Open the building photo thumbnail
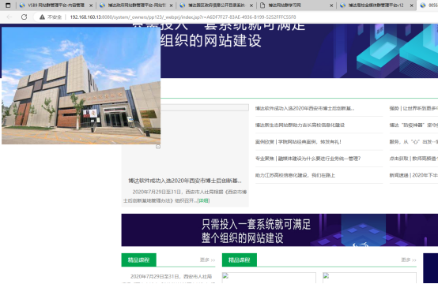Screen dimensions: 438x284 click(81, 85)
